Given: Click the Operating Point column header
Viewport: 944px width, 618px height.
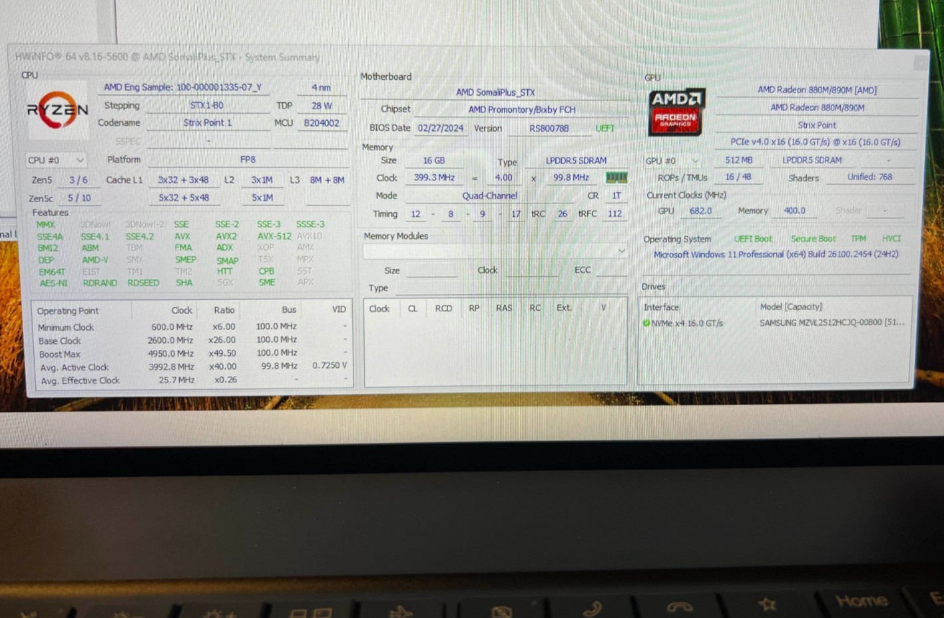Looking at the screenshot, I should click(x=68, y=311).
